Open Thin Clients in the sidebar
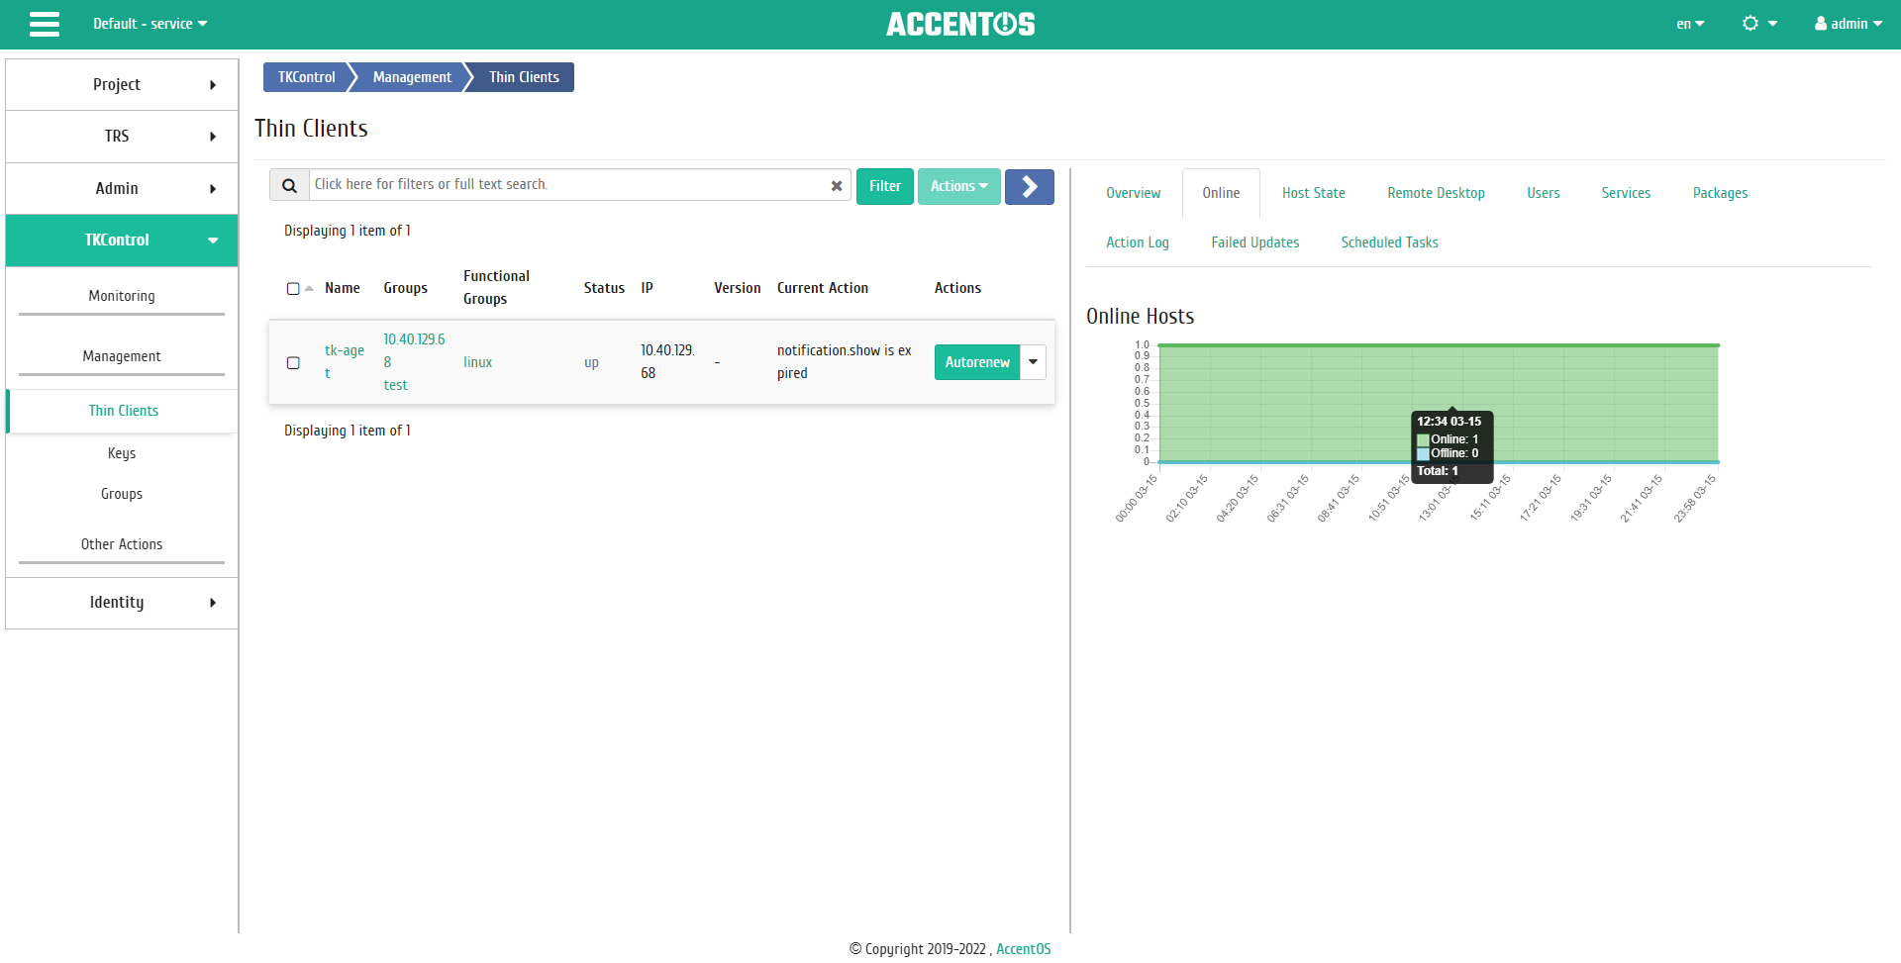1901x963 pixels. point(124,411)
